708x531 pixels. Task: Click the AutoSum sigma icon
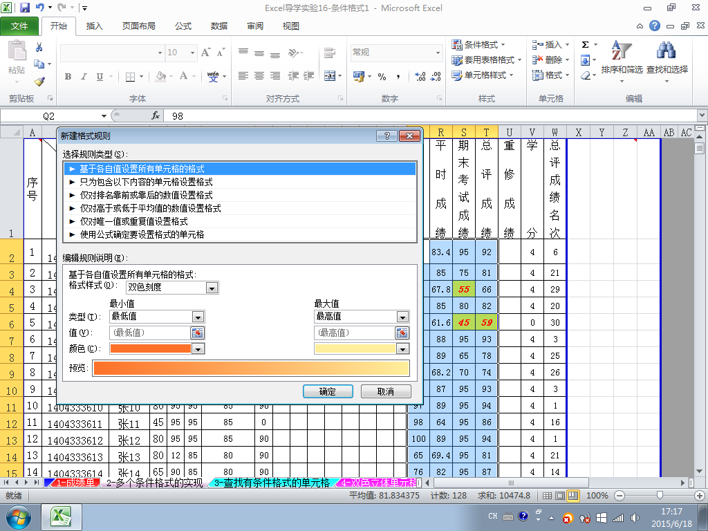[x=585, y=44]
